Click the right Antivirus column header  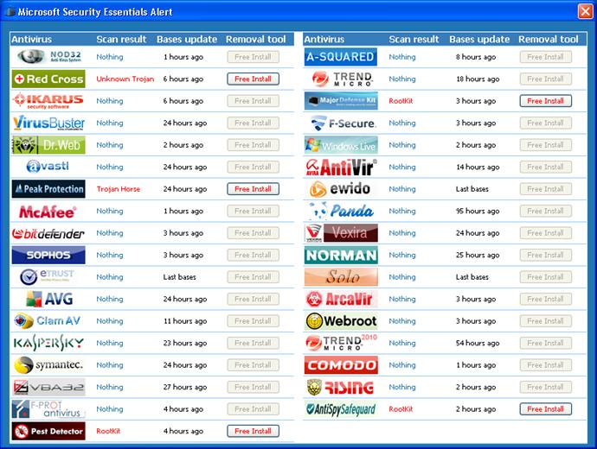pyautogui.click(x=324, y=39)
